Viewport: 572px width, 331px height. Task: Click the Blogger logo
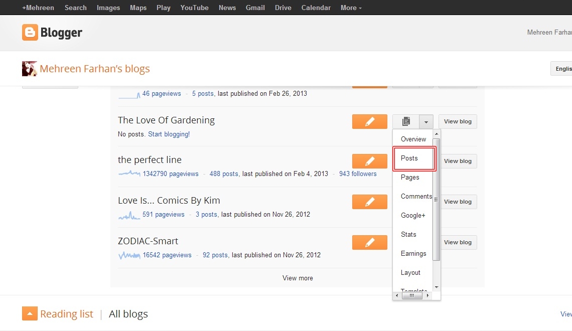(x=52, y=33)
